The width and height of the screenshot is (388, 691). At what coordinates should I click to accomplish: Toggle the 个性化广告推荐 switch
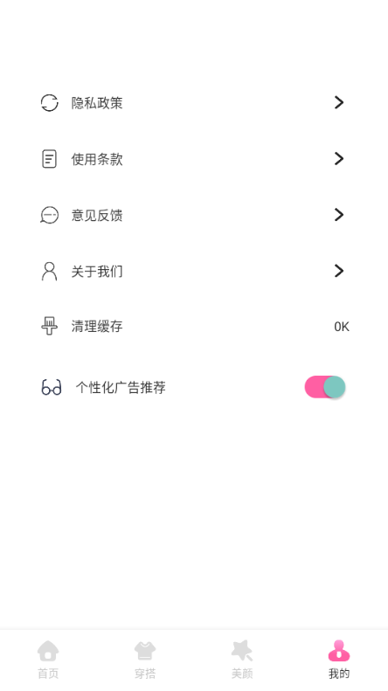(x=325, y=387)
